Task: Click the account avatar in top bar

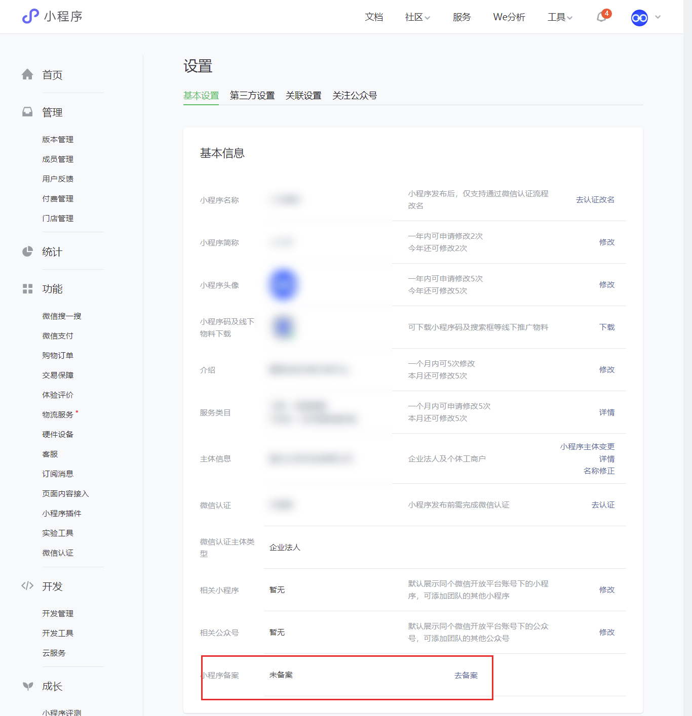Action: 639,17
